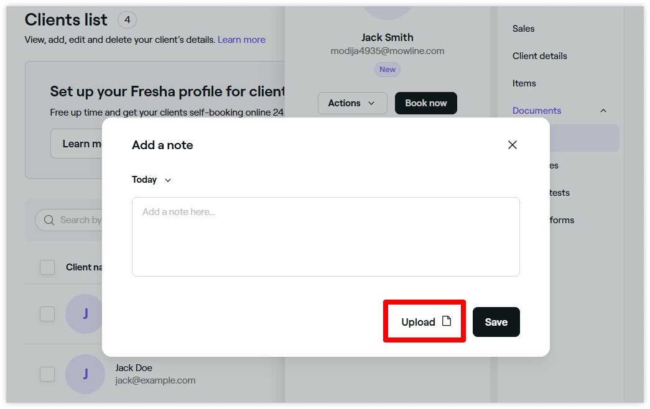Click the Upload button
Viewport: 650px width, 409px height.
click(x=425, y=321)
